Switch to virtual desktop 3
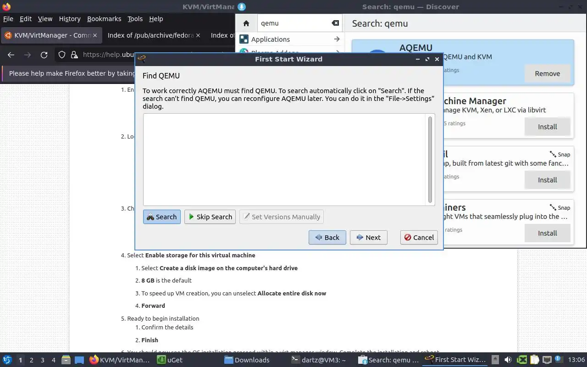Viewport: 587px width, 367px height. [43, 360]
